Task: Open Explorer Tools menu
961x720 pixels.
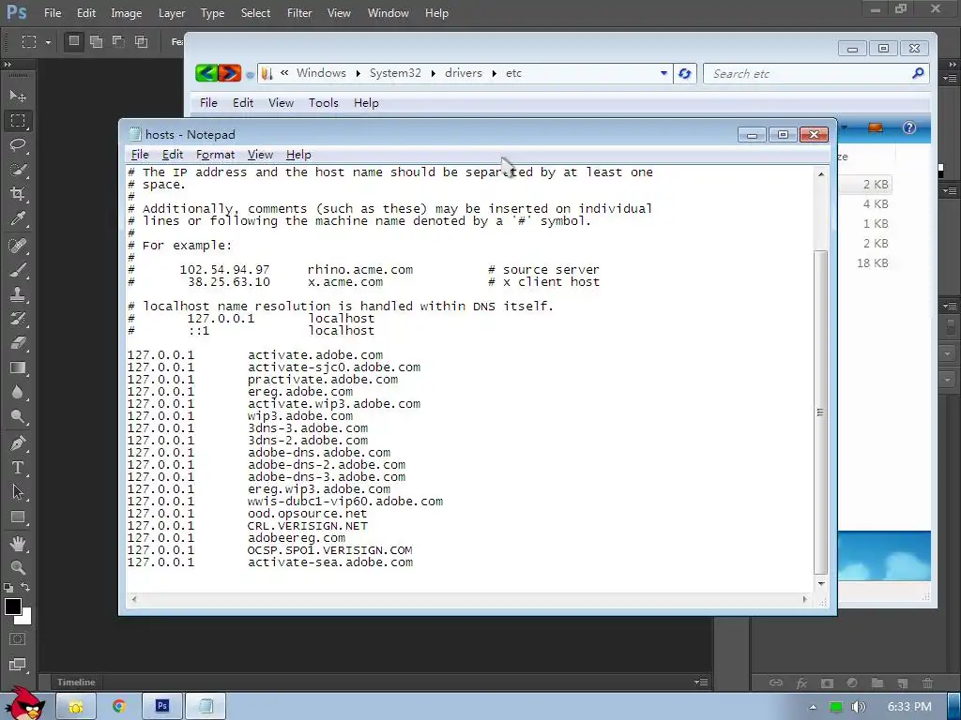Action: pos(323,103)
